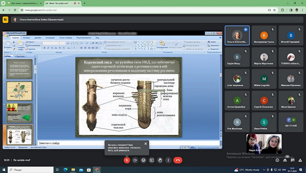306x173 pixels.
Task: Unmute the microphone in the Meet toolbar
Action: [127, 160]
